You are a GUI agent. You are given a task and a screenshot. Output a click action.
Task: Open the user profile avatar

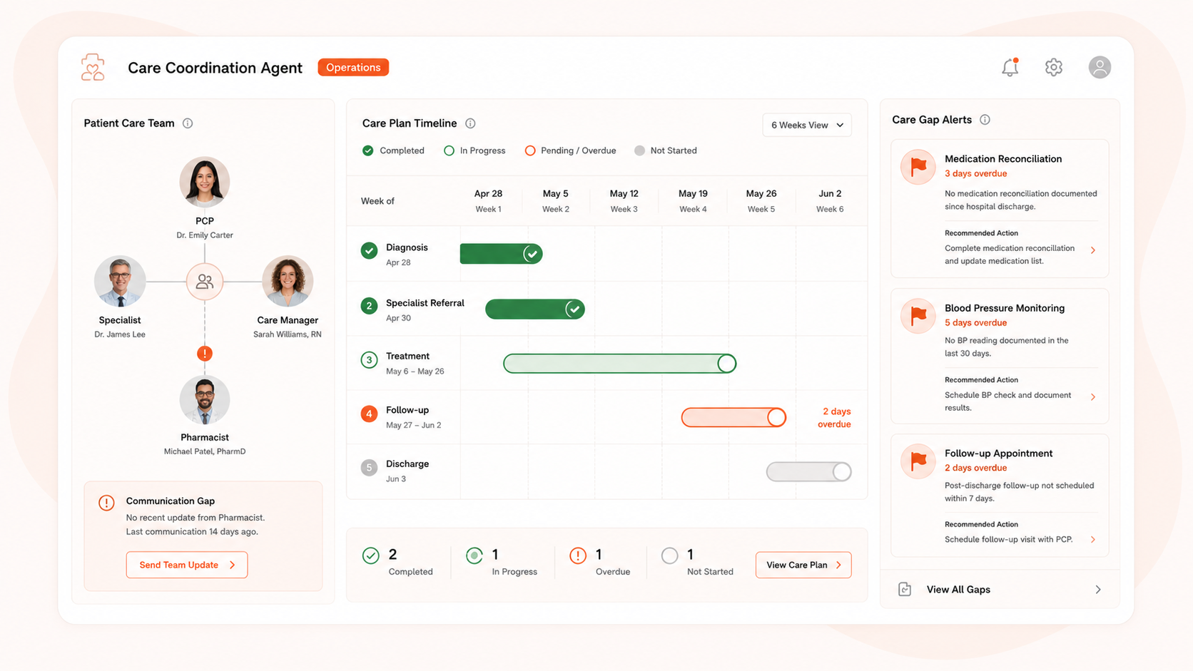tap(1100, 67)
